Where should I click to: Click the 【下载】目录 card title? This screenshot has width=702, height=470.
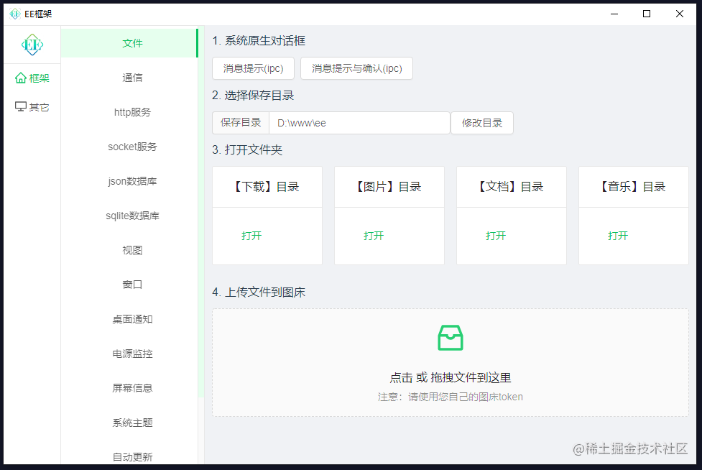(x=267, y=187)
